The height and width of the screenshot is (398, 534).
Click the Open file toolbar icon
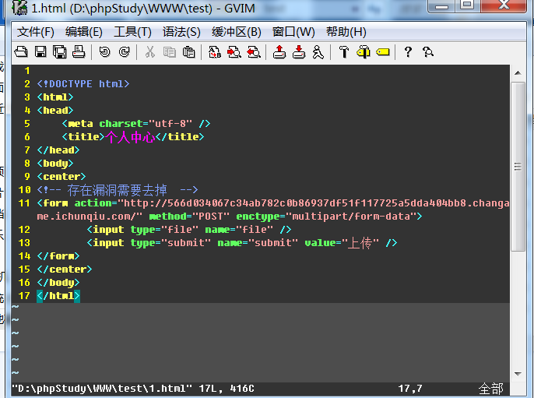click(x=21, y=52)
